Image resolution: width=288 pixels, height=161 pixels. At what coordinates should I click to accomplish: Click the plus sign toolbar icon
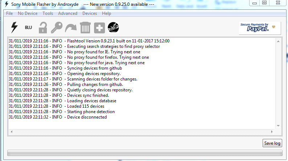[100, 28]
